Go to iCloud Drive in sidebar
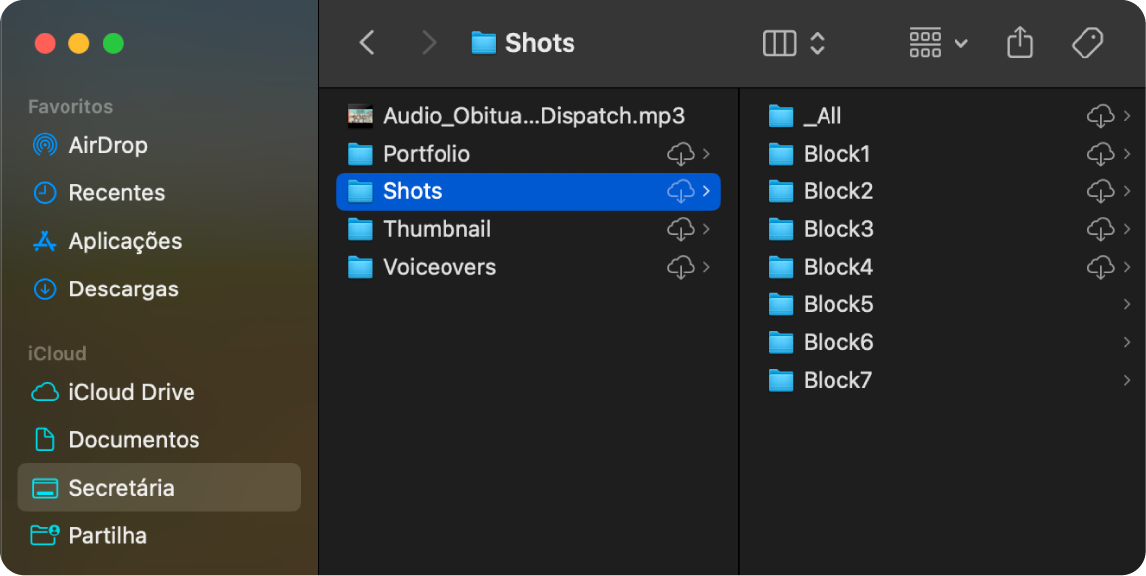This screenshot has height=576, width=1146. pos(131,392)
